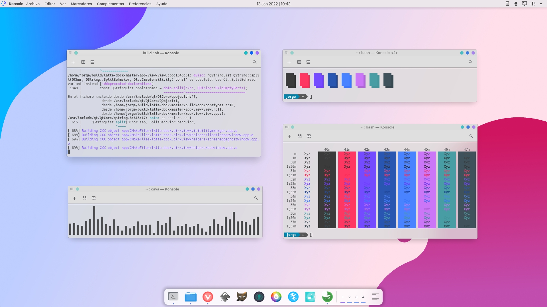The image size is (547, 307).
Task: Toggle green pin dot on cava Konsole window
Action: tap(77, 189)
